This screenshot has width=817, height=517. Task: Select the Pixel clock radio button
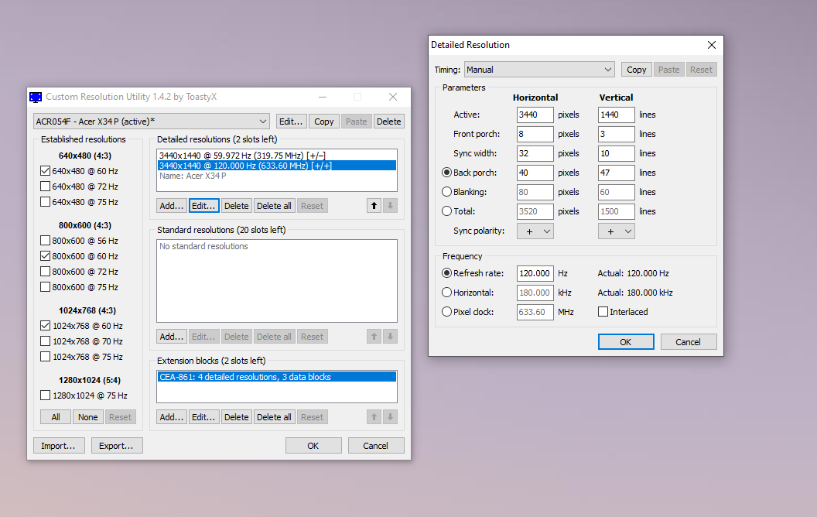click(x=446, y=312)
